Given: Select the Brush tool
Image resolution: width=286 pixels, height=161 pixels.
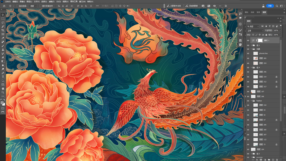Looking at the screenshot, I should pyautogui.click(x=3, y=46).
